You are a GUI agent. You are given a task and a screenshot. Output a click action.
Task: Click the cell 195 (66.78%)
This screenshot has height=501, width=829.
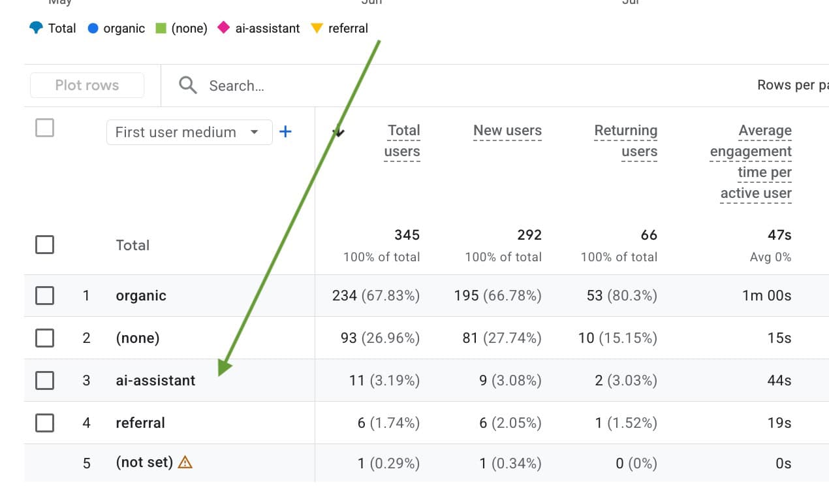(498, 296)
